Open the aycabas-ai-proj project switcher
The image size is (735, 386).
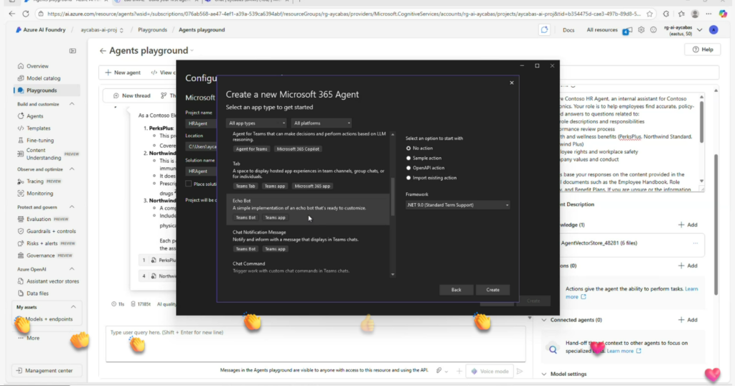pyautogui.click(x=102, y=30)
